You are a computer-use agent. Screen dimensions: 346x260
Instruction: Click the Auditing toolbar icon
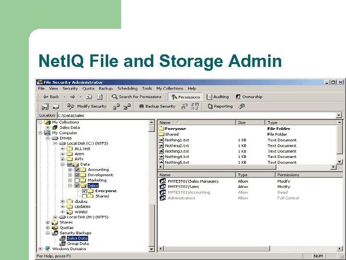tap(209, 97)
